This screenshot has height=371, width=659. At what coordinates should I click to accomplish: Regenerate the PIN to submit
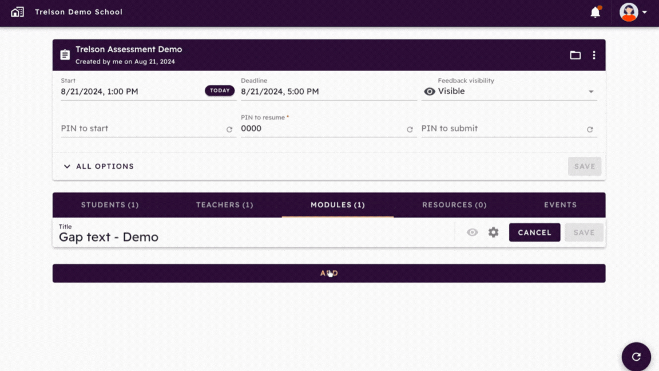[x=590, y=129]
